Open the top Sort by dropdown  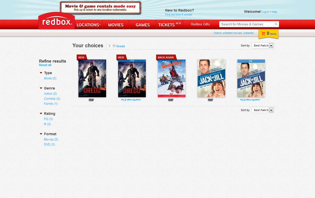[263, 45]
